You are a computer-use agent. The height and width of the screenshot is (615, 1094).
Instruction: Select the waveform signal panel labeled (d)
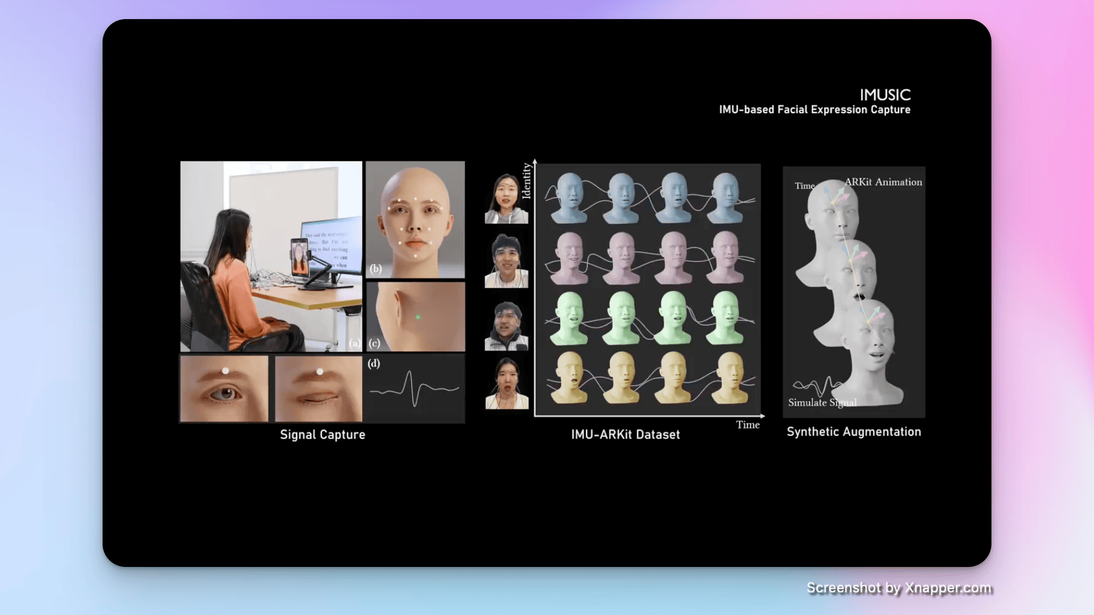pyautogui.click(x=415, y=389)
